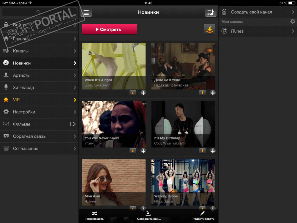Expand Новинки chevron
Image resolution: width=297 pixels, height=223 pixels.
point(75,63)
